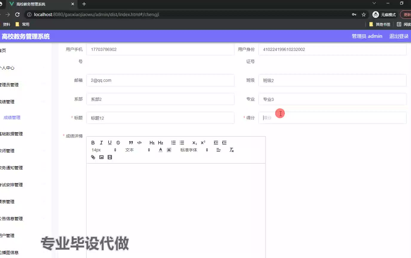Insert an image into the editor
The image size is (411, 258).
[x=101, y=157]
